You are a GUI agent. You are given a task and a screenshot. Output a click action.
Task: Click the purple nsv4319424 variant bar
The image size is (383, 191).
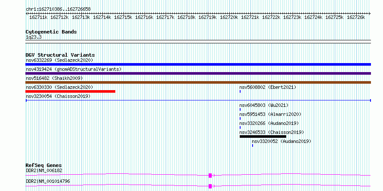[198, 73]
